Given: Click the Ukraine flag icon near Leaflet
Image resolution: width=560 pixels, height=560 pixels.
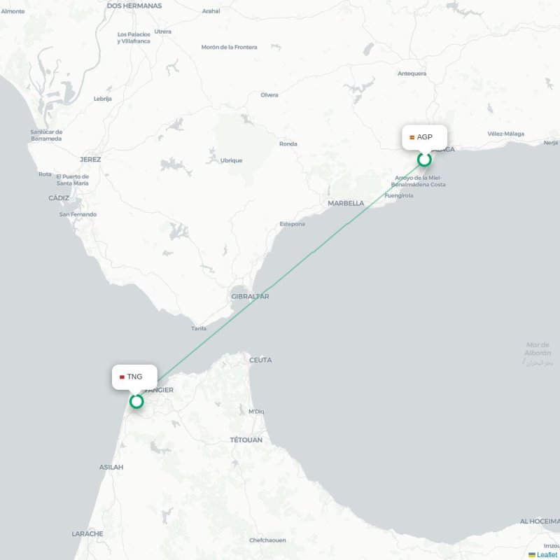Looking at the screenshot, I should pyautogui.click(x=532, y=555).
